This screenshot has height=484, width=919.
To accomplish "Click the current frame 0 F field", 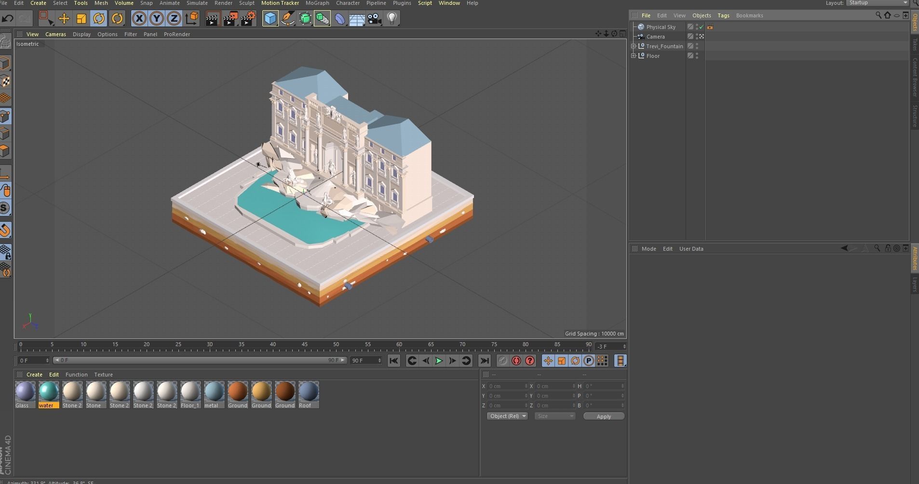I will [x=33, y=361].
